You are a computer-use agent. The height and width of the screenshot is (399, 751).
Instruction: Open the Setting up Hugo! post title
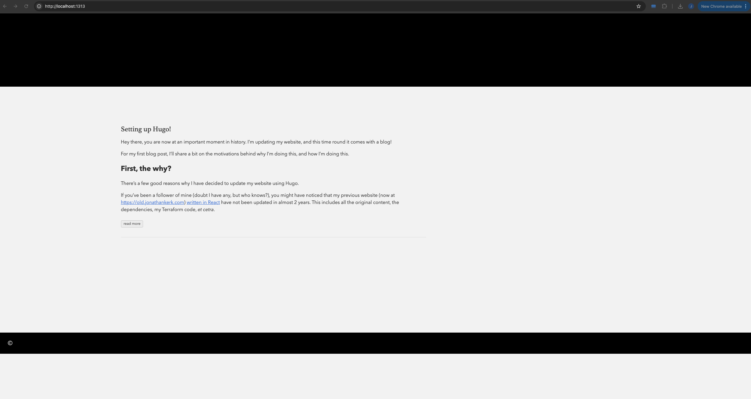tap(146, 129)
